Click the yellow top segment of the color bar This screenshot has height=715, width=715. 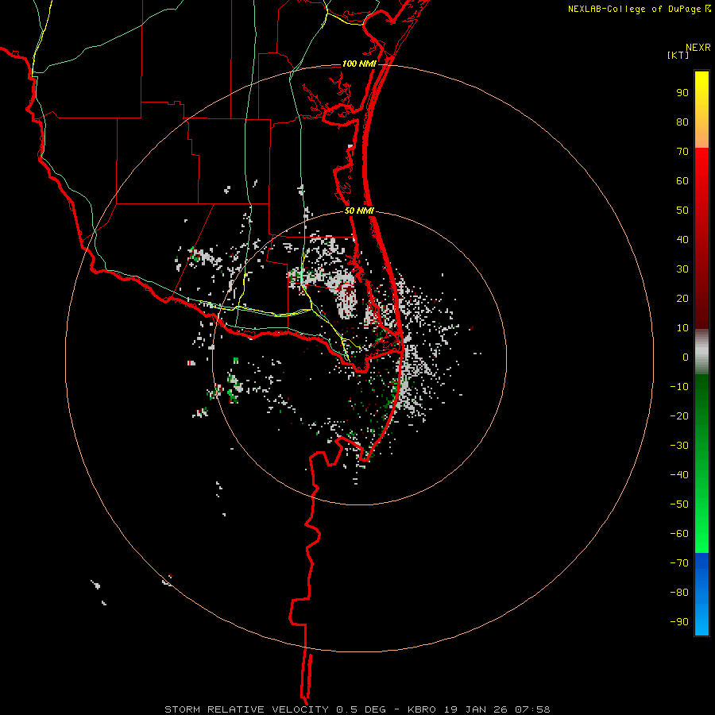pos(701,110)
